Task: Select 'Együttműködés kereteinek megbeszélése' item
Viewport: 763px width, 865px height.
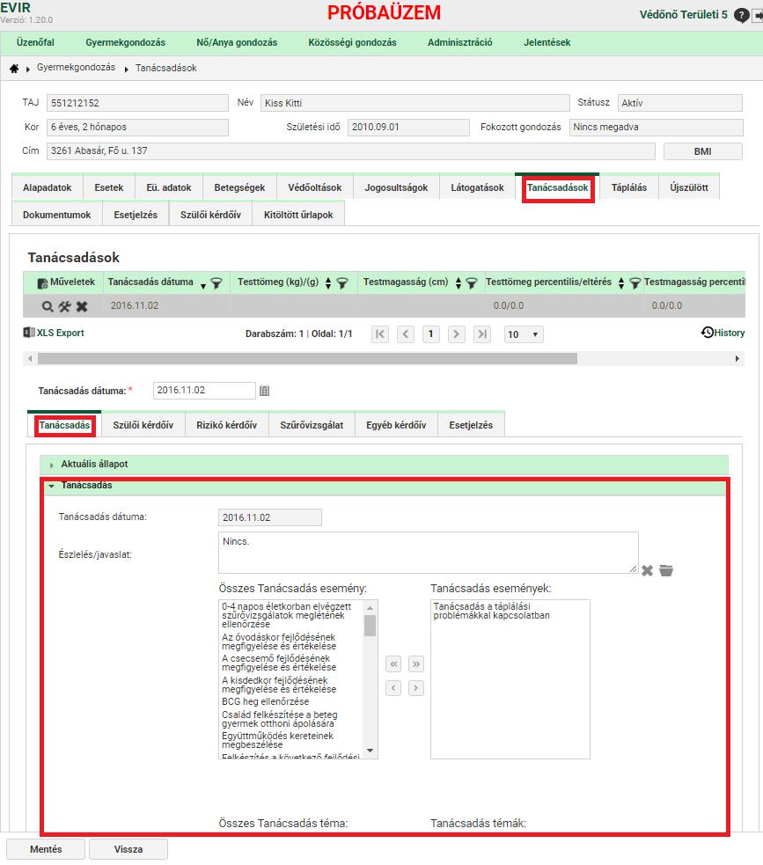Action: [277, 740]
